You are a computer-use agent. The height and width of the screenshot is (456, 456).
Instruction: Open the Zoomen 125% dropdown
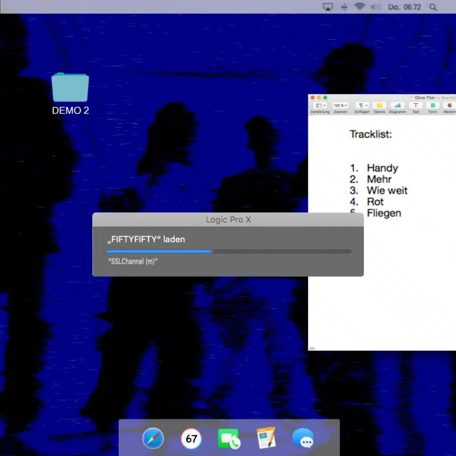(340, 106)
